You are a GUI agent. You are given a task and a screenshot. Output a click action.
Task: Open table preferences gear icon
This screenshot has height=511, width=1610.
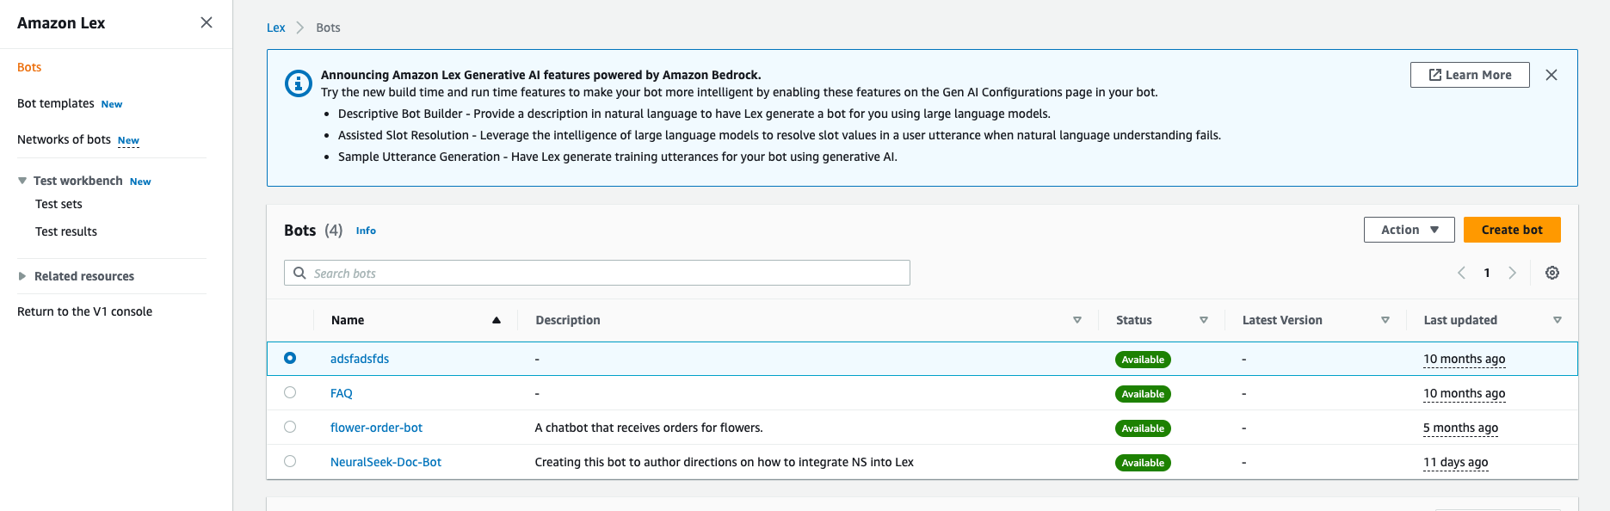pyautogui.click(x=1552, y=273)
